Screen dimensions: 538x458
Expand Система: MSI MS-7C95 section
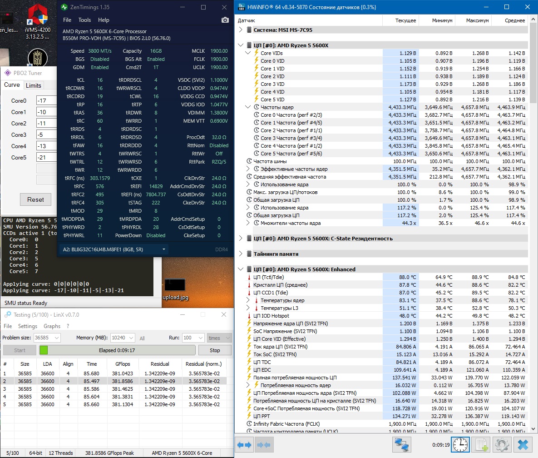(x=241, y=30)
